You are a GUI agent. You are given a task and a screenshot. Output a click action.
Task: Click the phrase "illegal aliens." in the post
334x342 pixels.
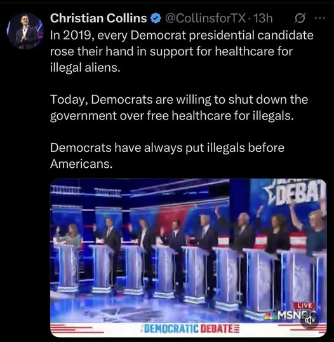85,67
